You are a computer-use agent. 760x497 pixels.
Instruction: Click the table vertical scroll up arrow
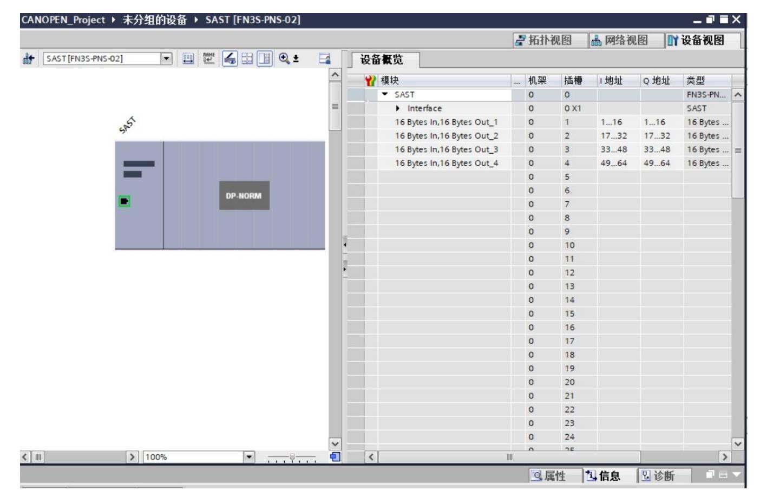tap(738, 94)
